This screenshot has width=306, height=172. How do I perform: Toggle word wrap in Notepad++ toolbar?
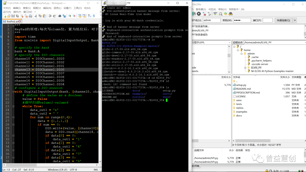pos(89,16)
